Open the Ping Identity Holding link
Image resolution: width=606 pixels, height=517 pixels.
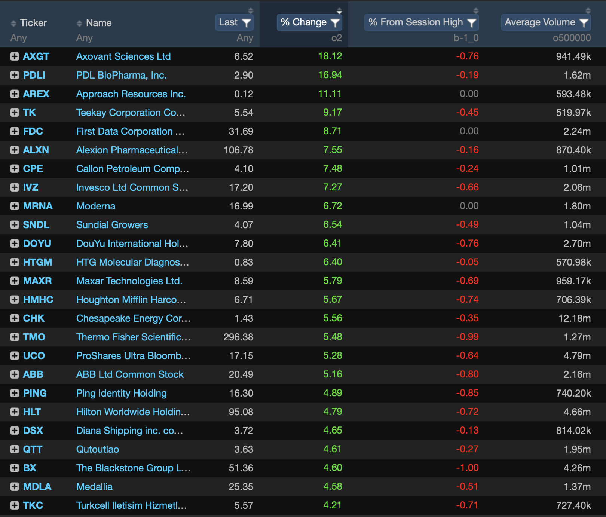click(122, 393)
